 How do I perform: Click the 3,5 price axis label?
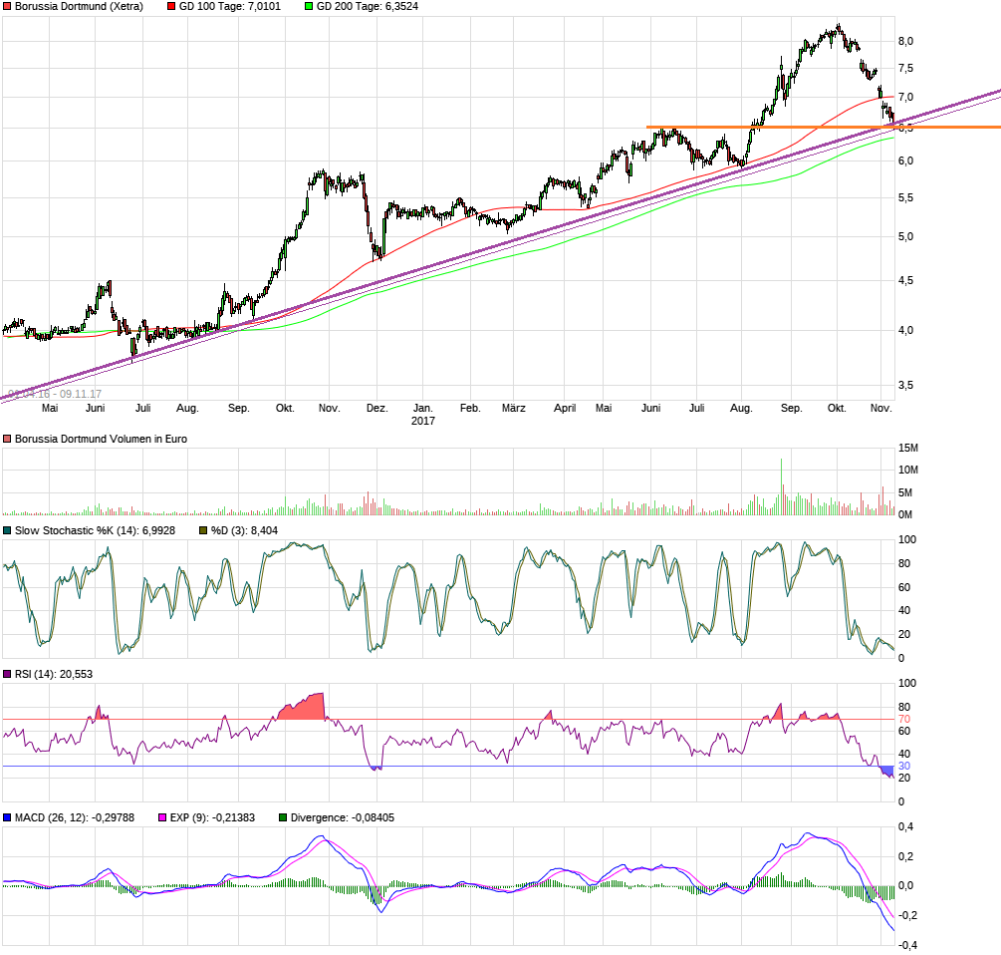905,385
